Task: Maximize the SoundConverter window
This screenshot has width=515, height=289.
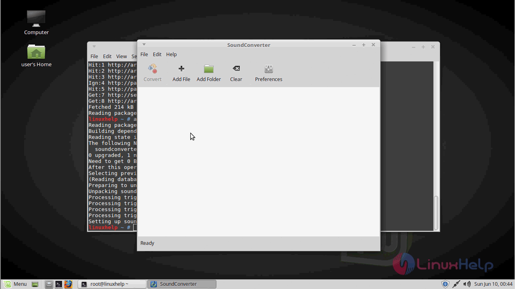Action: tap(363, 45)
